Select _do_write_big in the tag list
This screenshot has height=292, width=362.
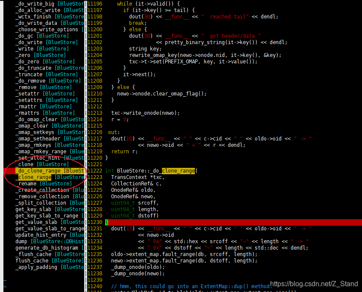[50, 4]
